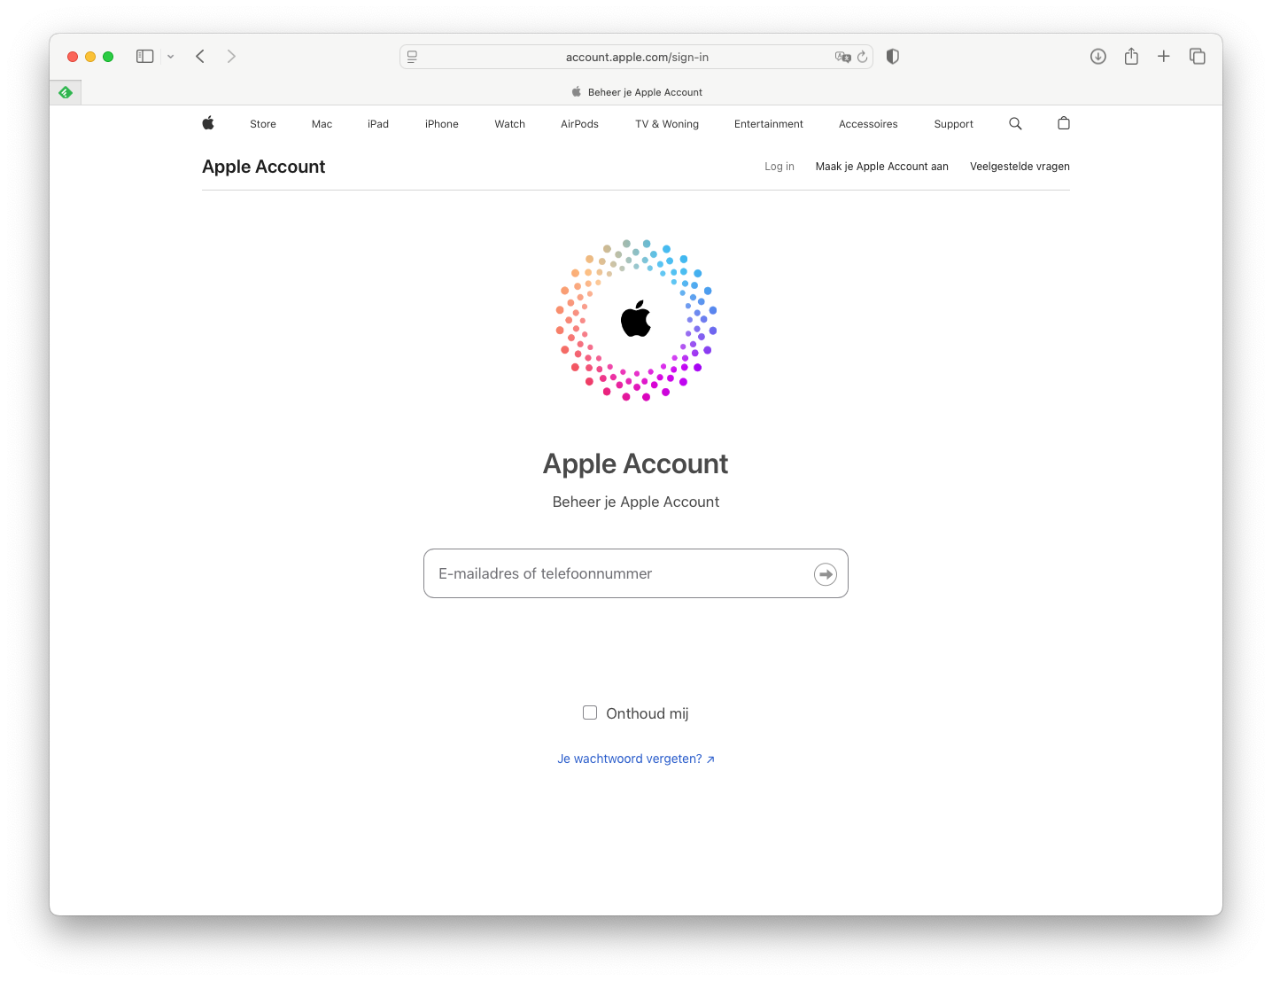Click the Log in link
This screenshot has height=981, width=1272.
tap(779, 167)
